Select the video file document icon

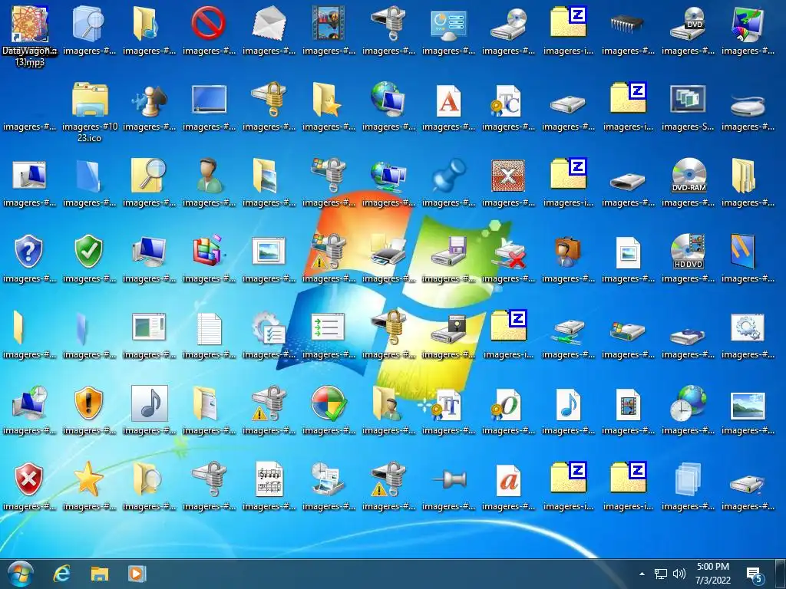(x=628, y=405)
